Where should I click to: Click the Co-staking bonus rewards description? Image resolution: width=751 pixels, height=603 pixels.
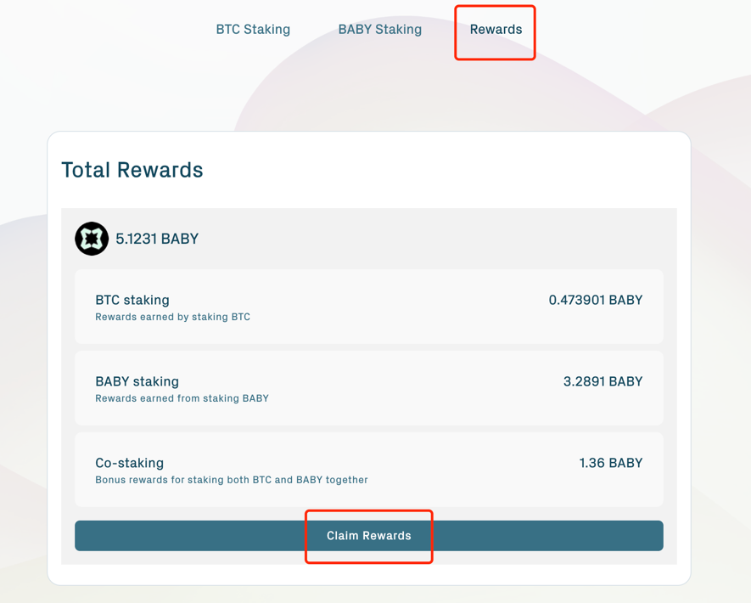(232, 480)
